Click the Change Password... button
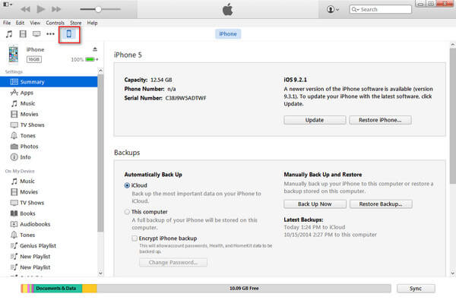 tap(173, 263)
